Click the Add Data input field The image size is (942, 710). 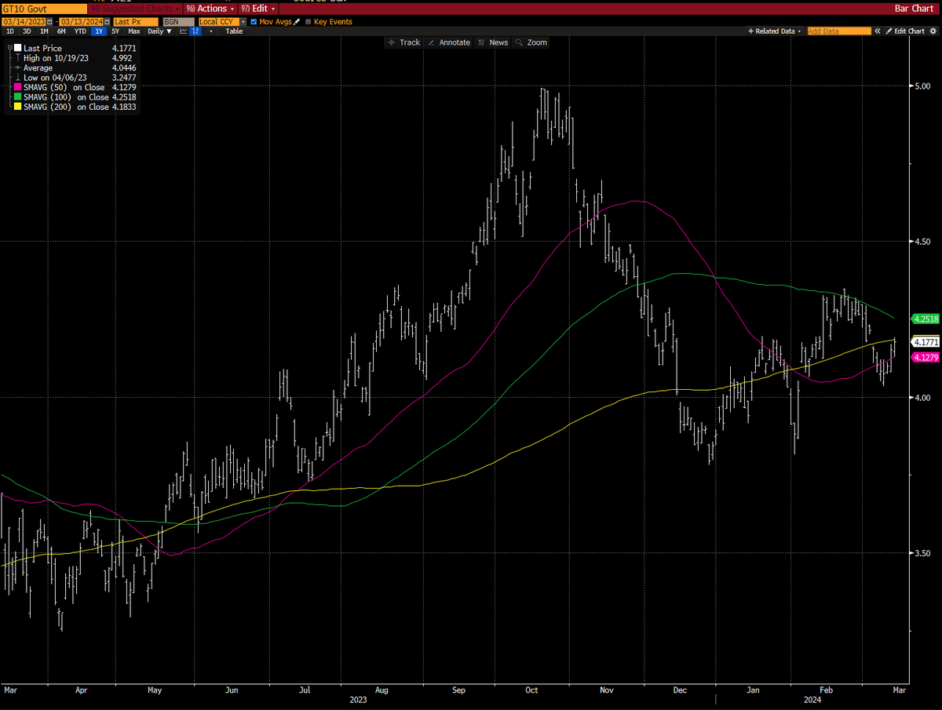[x=839, y=31]
